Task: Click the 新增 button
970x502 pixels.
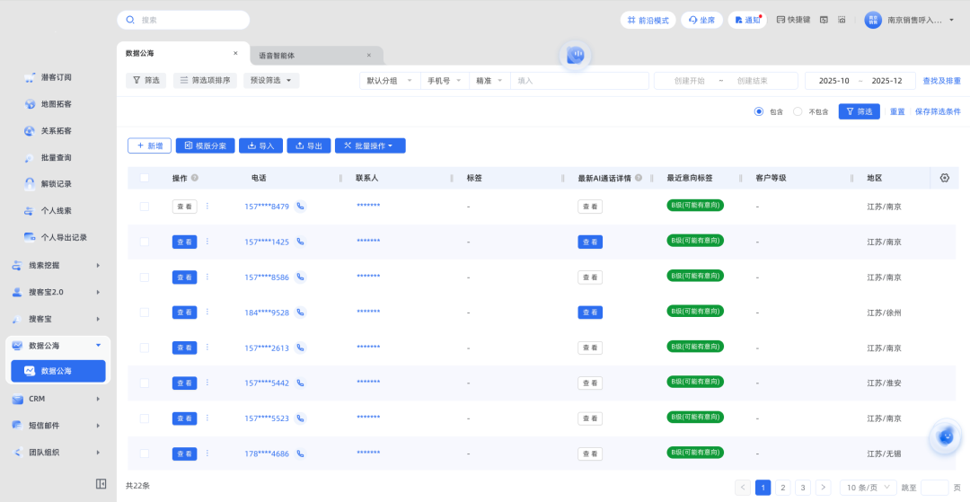Action: pos(149,145)
